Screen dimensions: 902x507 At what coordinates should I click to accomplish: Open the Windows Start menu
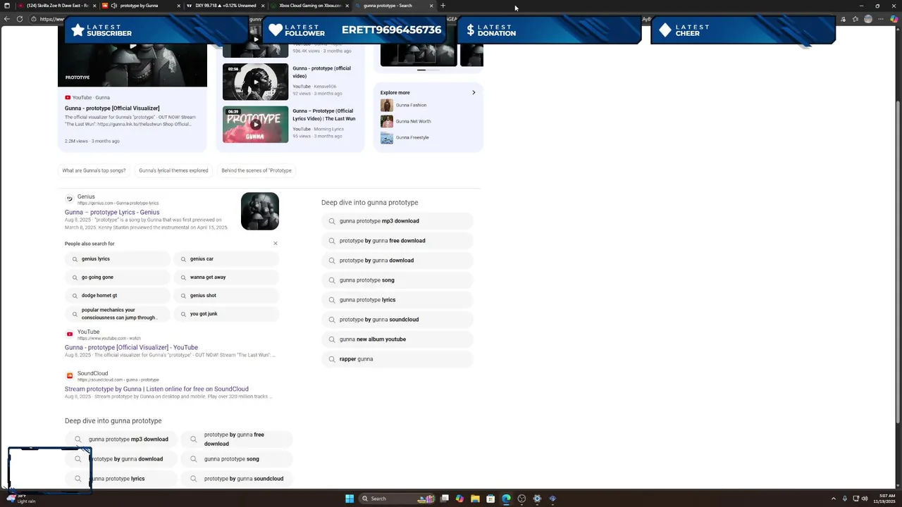click(350, 499)
